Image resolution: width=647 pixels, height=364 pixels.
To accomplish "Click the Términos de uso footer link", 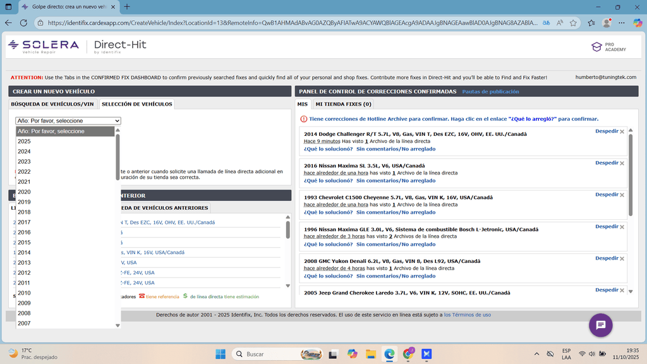I will tap(467, 315).
